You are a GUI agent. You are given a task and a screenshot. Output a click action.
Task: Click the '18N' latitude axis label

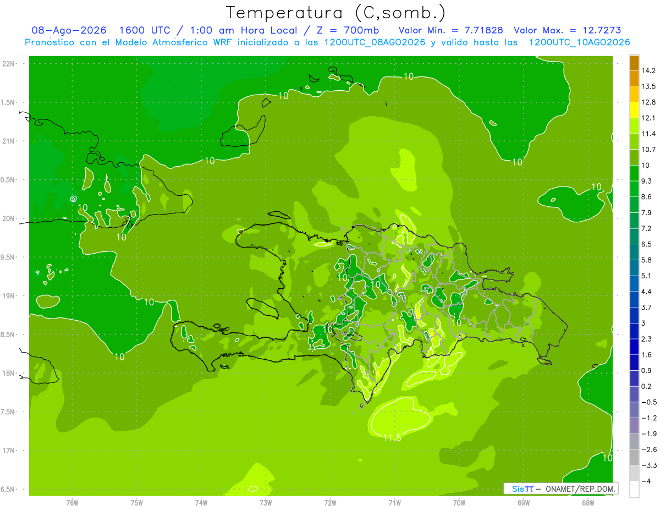9,373
